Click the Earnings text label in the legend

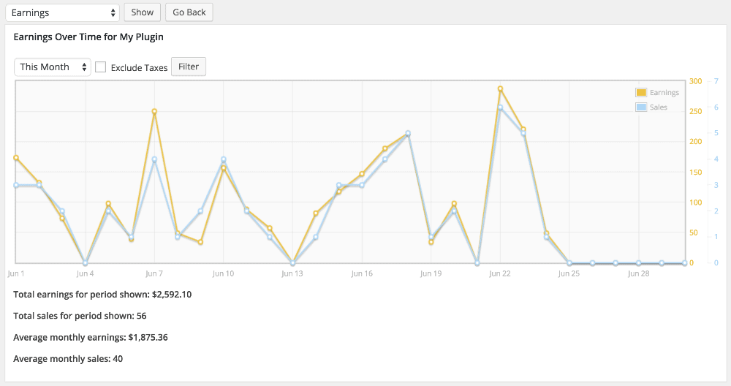click(x=664, y=93)
